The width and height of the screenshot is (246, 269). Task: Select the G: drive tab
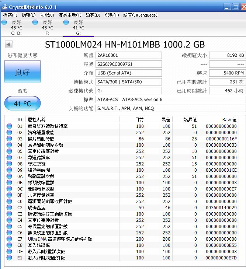(79, 28)
